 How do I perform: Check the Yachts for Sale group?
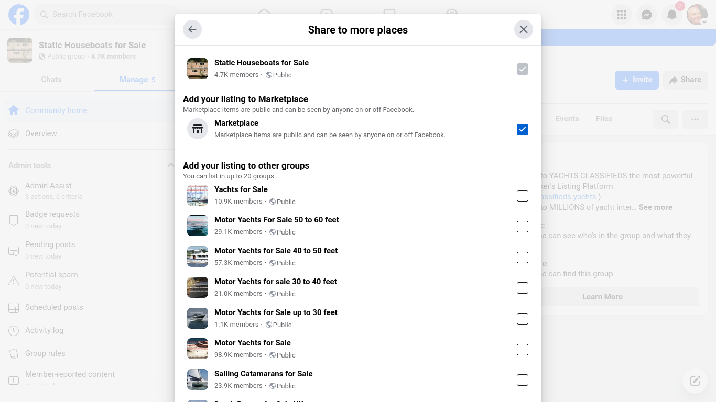523,196
